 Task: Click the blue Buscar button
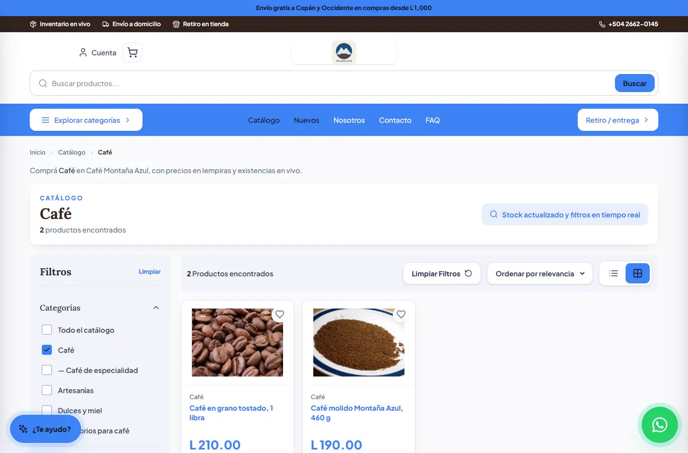tap(635, 84)
